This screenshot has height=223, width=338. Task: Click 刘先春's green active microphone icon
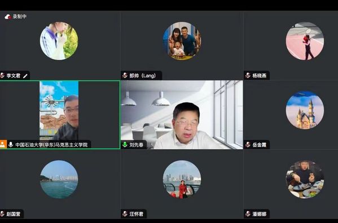click(x=125, y=145)
